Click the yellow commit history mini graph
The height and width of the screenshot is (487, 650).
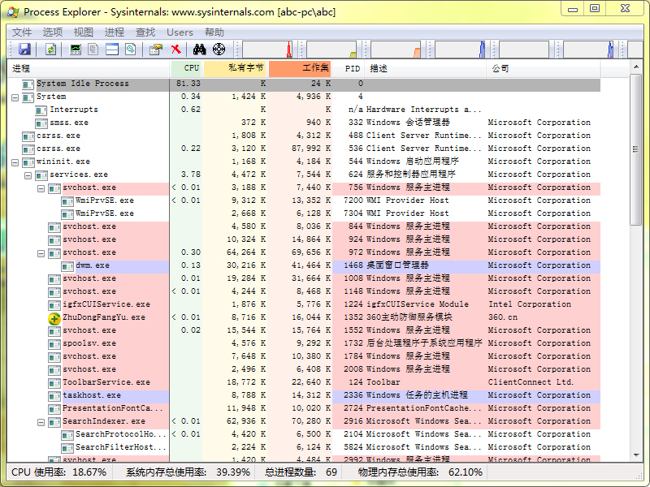pos(331,50)
